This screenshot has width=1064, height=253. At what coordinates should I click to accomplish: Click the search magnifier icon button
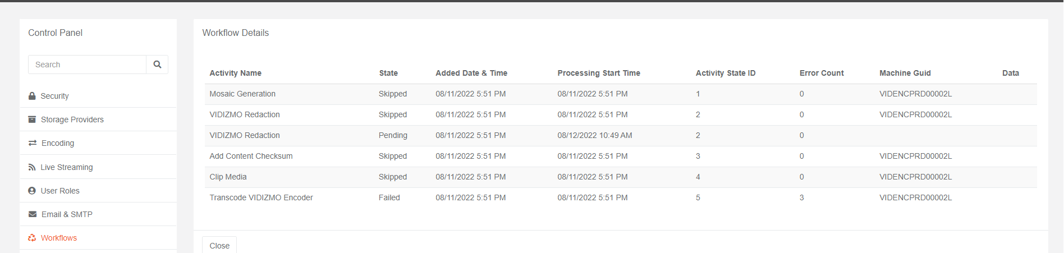[157, 65]
